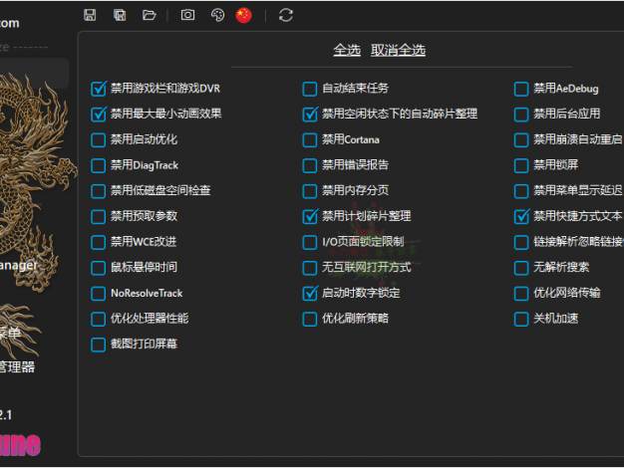Screen dimensions: 624x468
Task: Check 禁用WCE改进 option
Action: click(99, 242)
